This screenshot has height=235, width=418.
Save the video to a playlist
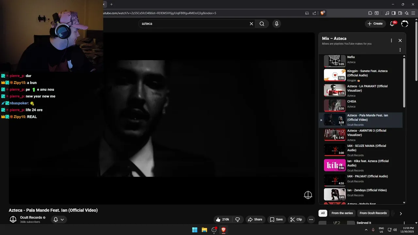tap(276, 219)
